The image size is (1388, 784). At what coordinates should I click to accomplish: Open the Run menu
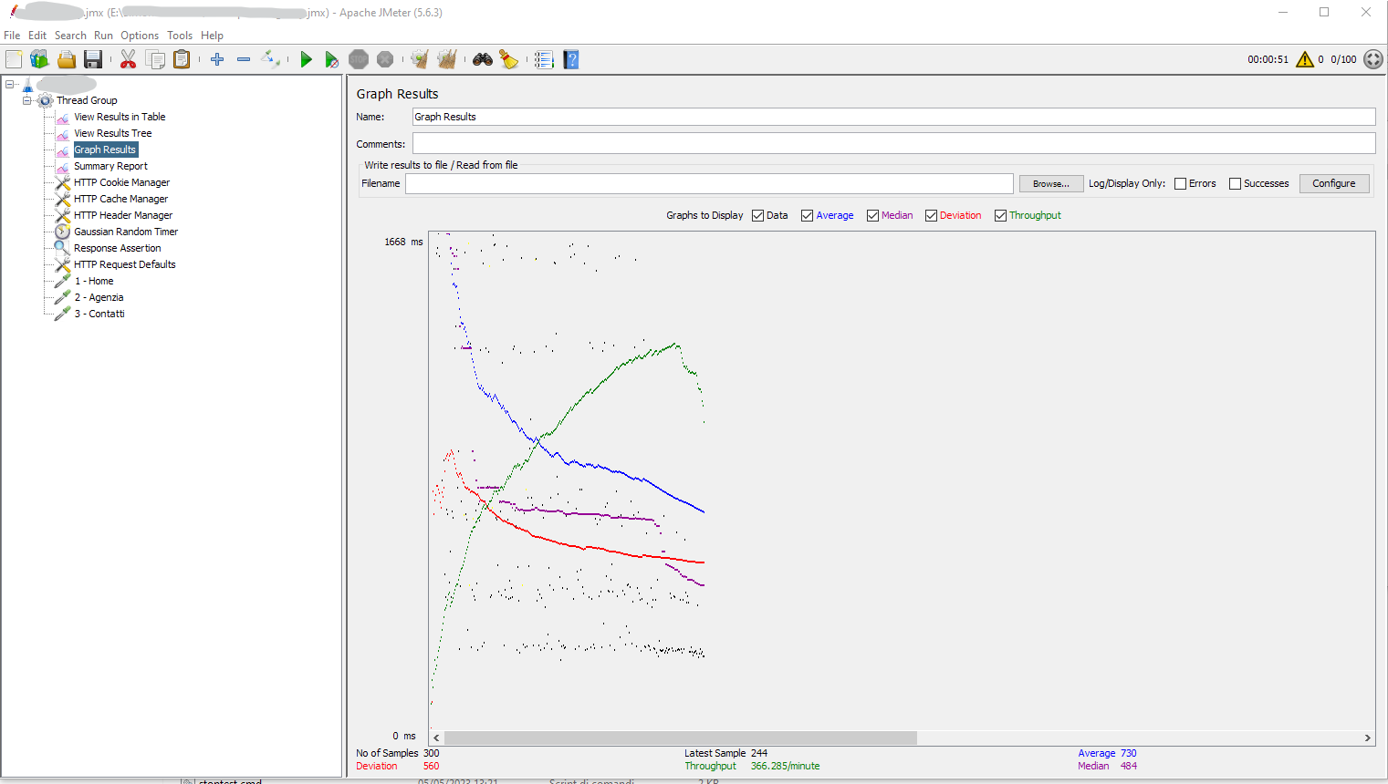(103, 36)
